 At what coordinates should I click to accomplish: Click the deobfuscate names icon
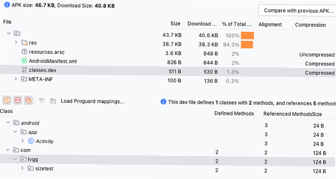click(42, 100)
